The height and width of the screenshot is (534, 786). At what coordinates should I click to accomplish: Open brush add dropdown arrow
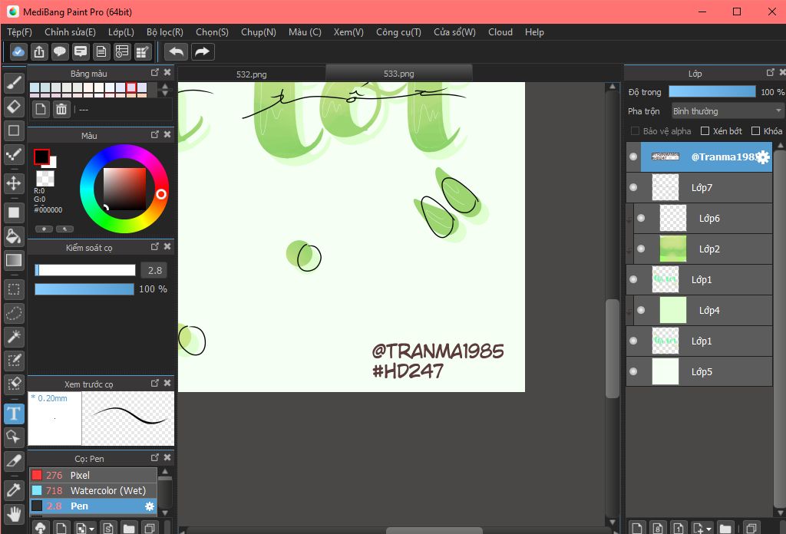click(x=92, y=529)
